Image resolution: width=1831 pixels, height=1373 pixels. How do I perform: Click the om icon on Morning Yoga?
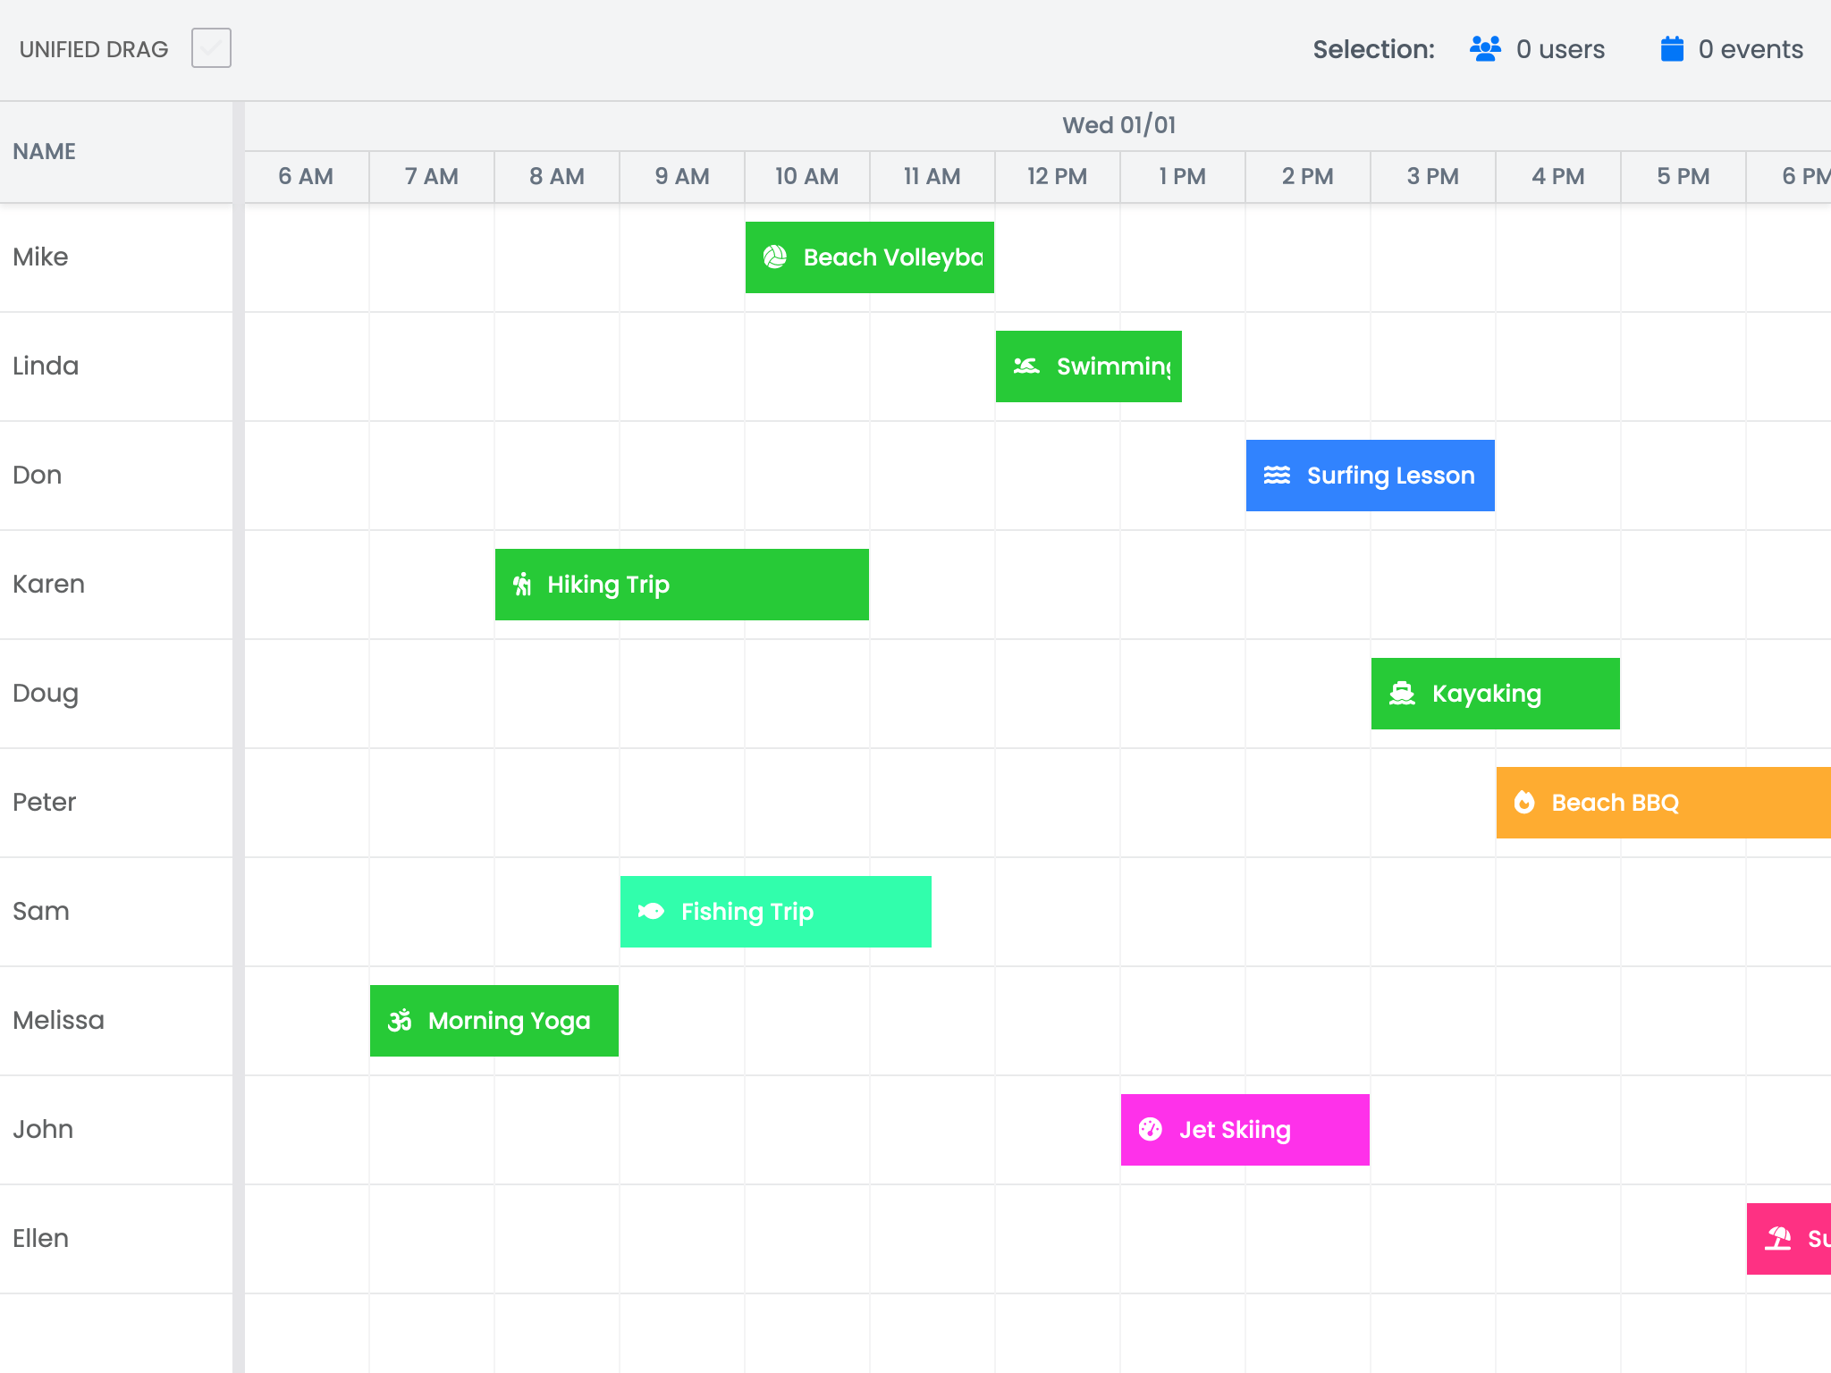click(400, 1021)
